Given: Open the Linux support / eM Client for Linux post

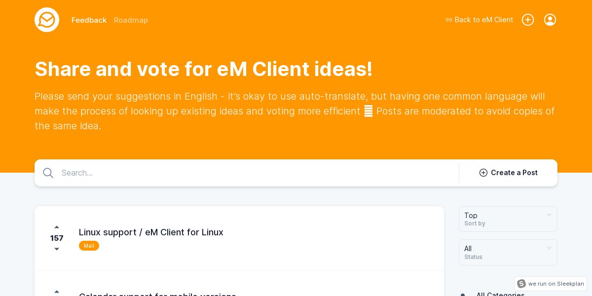Looking at the screenshot, I should (151, 232).
